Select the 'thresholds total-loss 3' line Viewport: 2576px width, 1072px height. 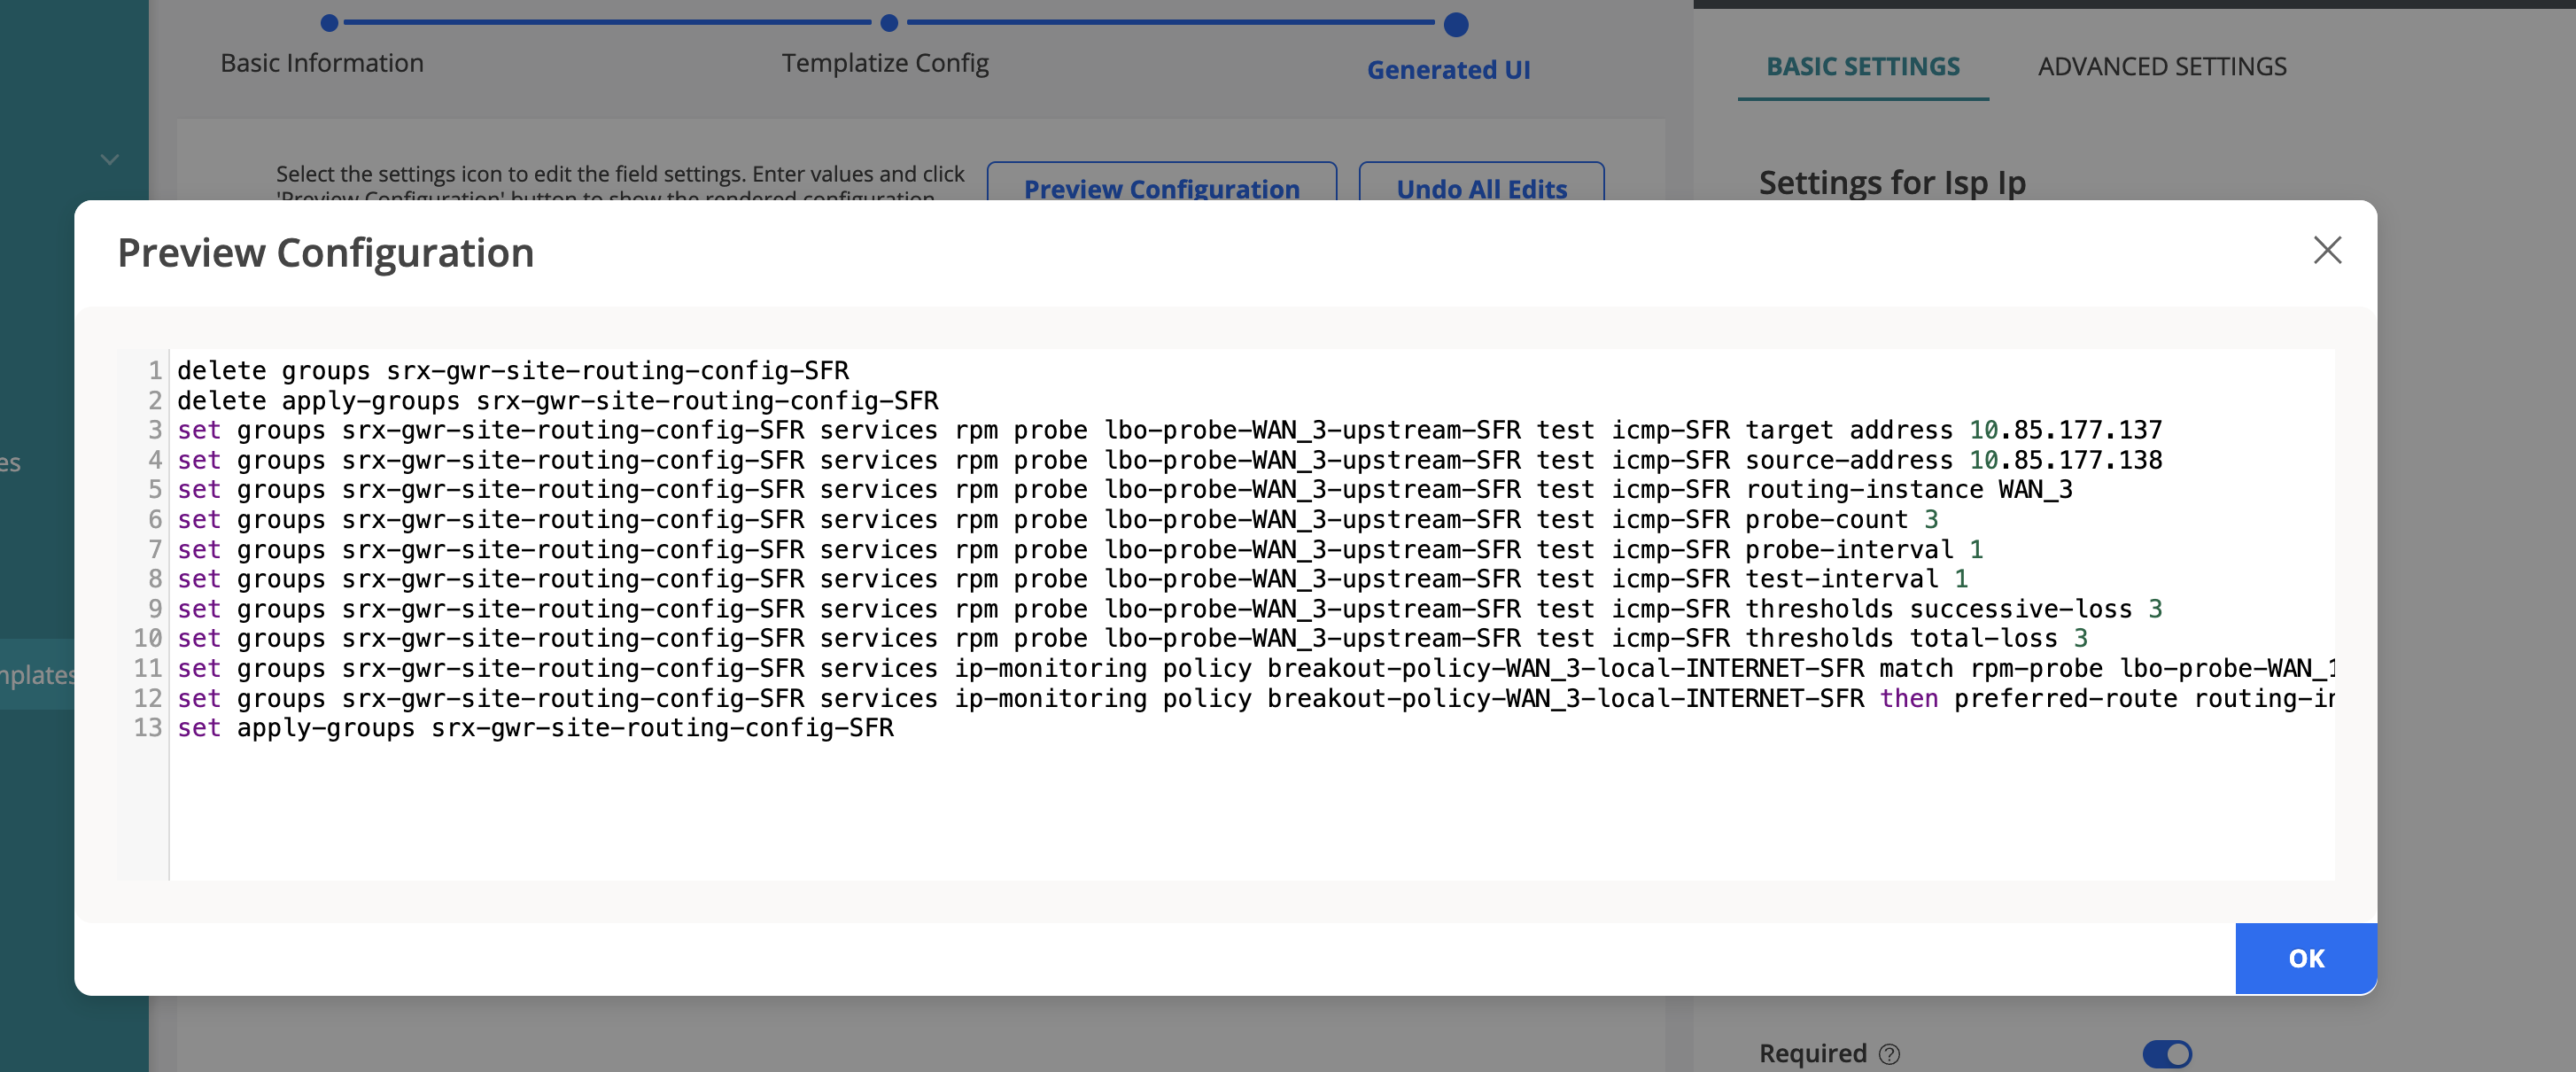coord(1132,638)
